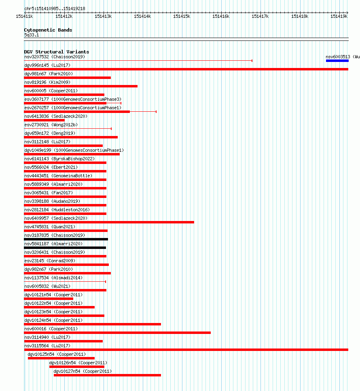Select dgv10124n54 (Cooper2011) label
This screenshot has width=360, height=391.
[x=53, y=320]
